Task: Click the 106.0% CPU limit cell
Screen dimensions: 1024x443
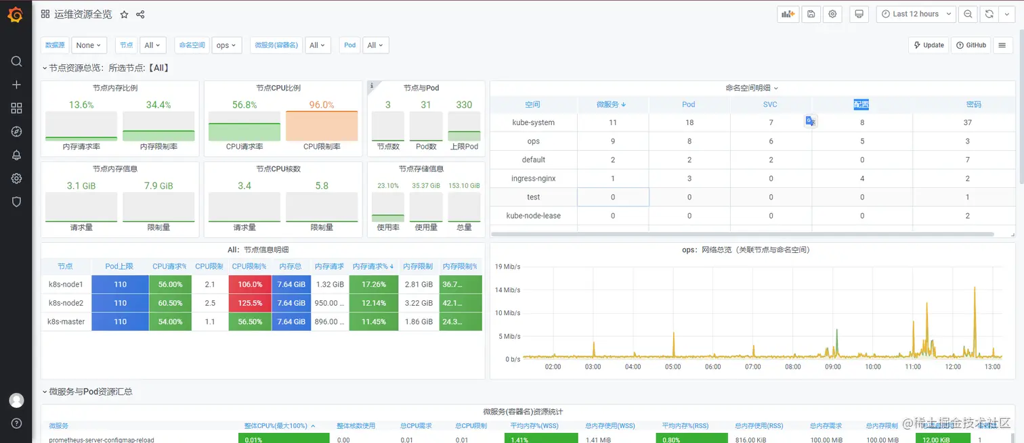Action: click(250, 285)
